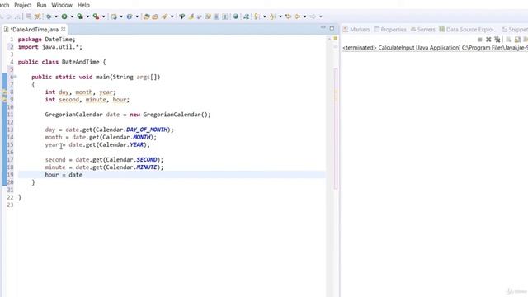This screenshot has height=297, width=528.
Task: Click the globe Web Browser icon in the toolbar
Action: (x=236, y=16)
